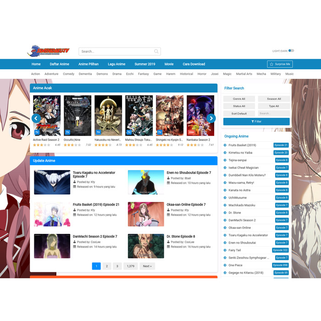Click the star Surprise Me button
Image resolution: width=321 pixels, height=321 pixels.
[279, 64]
